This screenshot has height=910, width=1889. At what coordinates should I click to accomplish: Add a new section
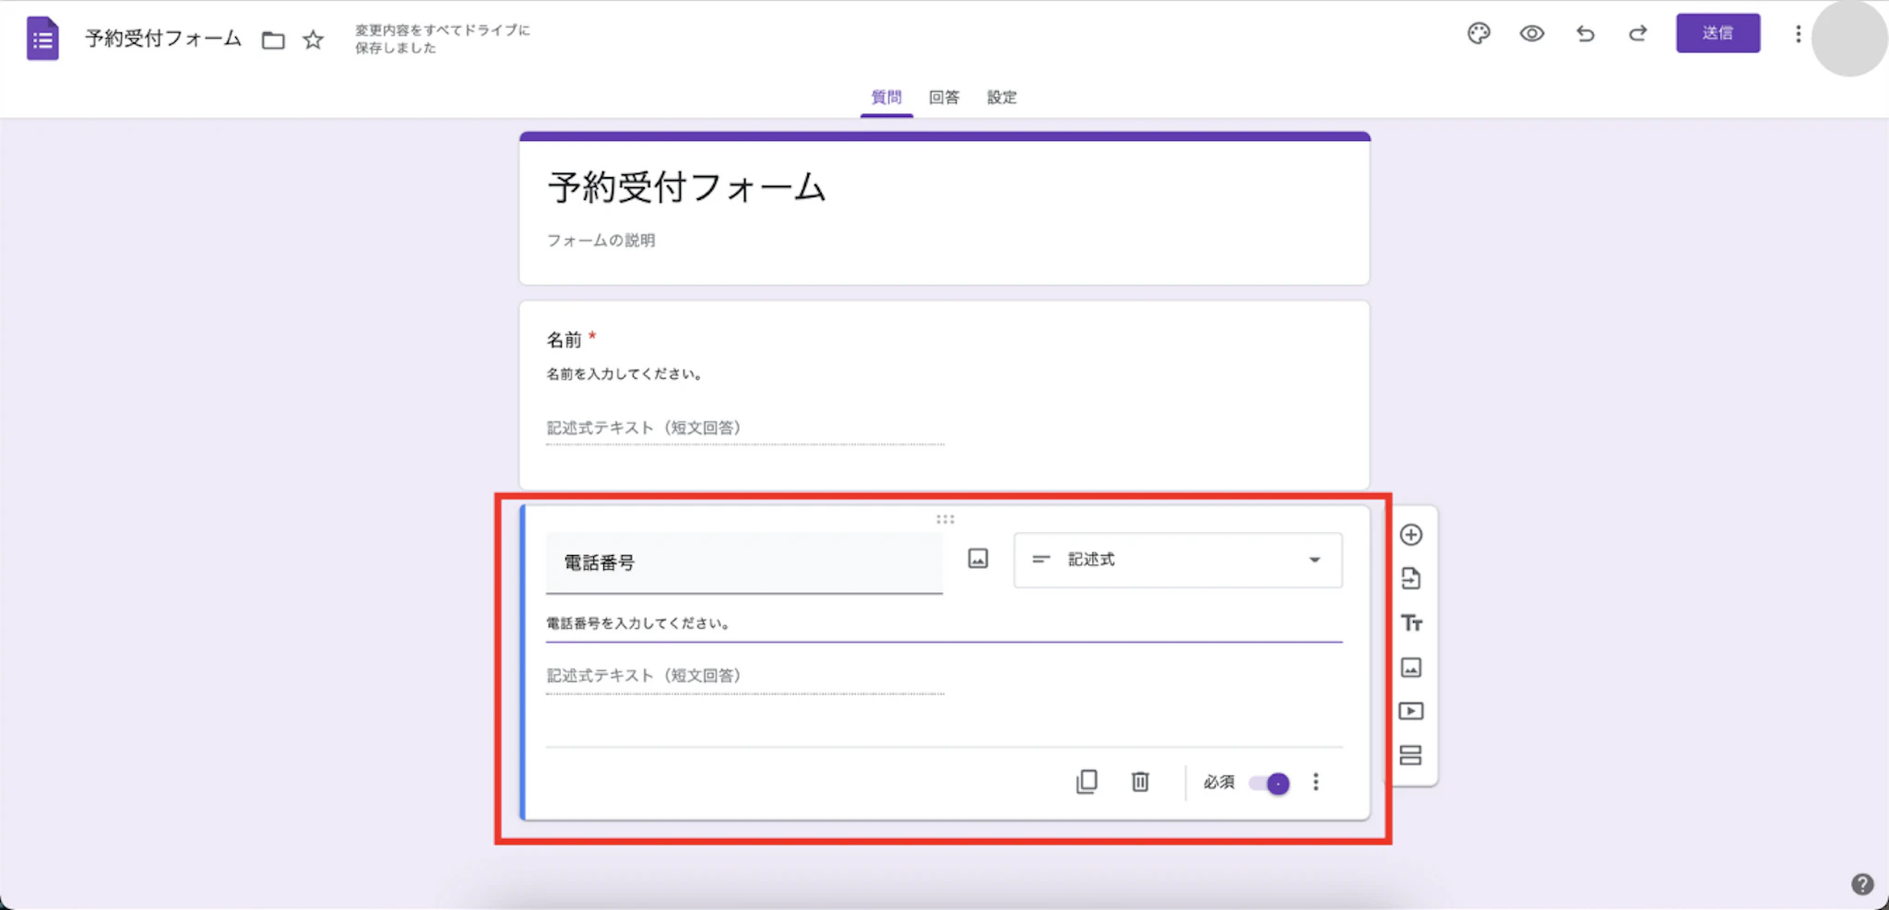pos(1411,755)
